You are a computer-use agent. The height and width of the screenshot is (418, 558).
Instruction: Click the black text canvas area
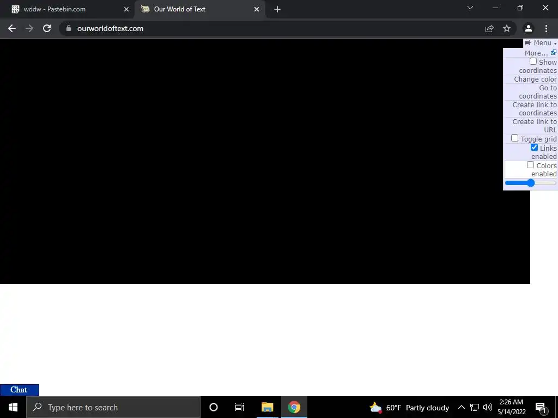pos(265,161)
